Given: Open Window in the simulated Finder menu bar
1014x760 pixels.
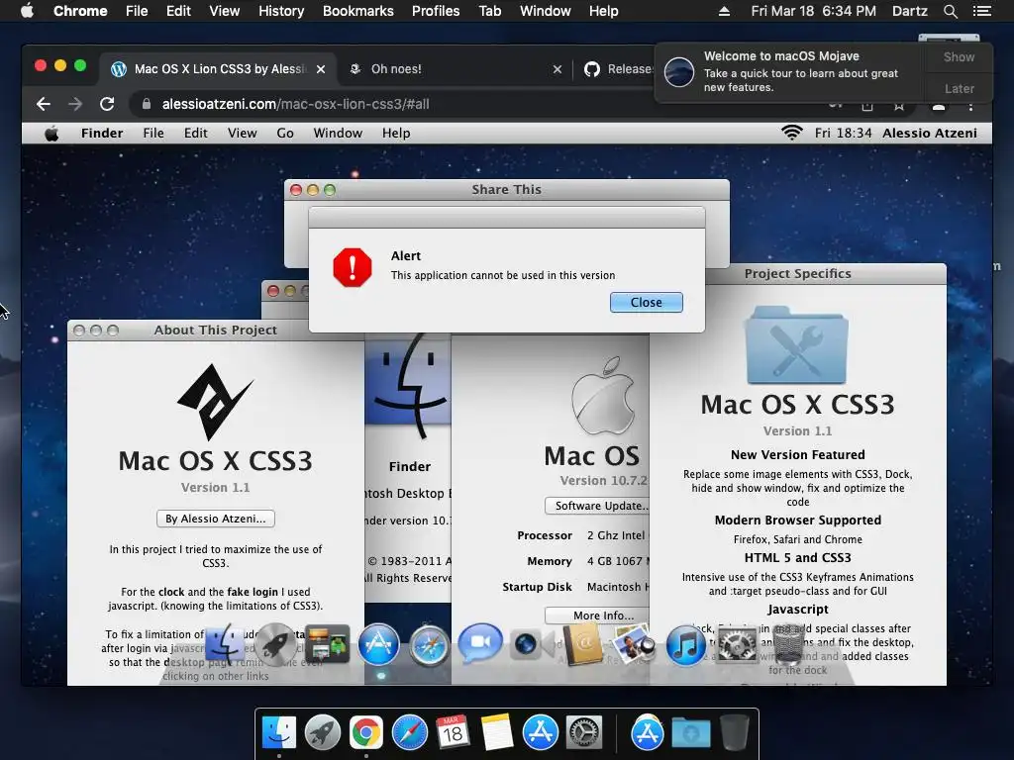Looking at the screenshot, I should coord(338,134).
